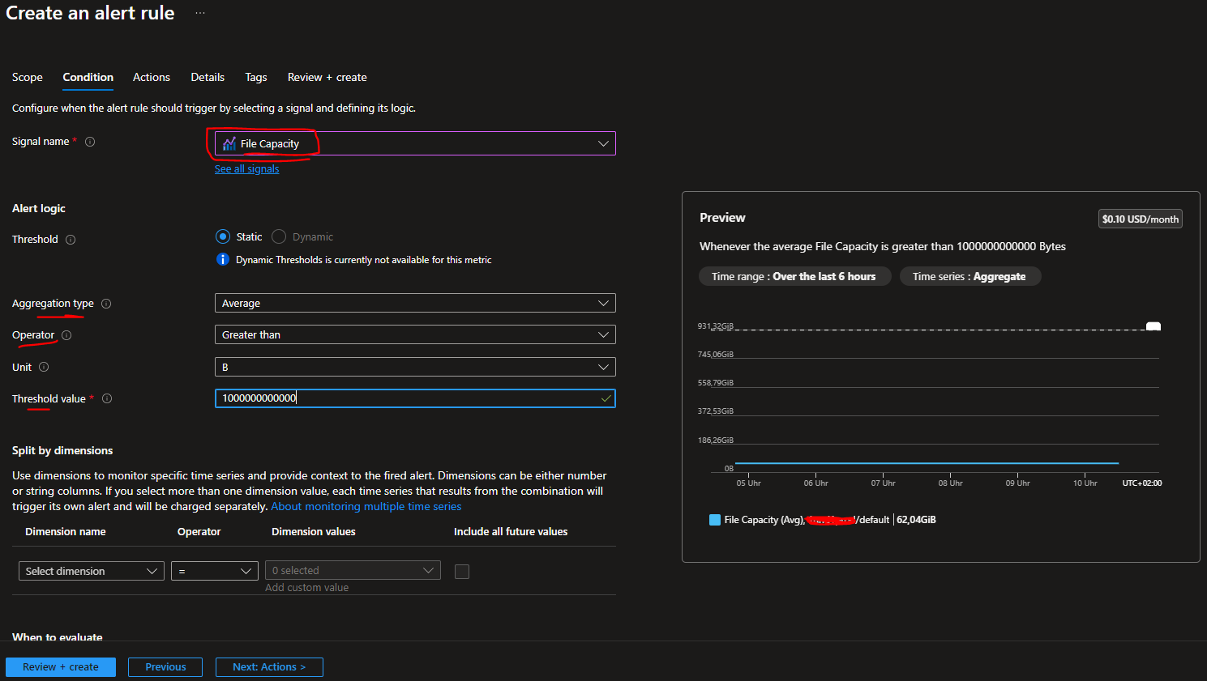
Task: Click the Alert logic section heading
Action: click(39, 208)
